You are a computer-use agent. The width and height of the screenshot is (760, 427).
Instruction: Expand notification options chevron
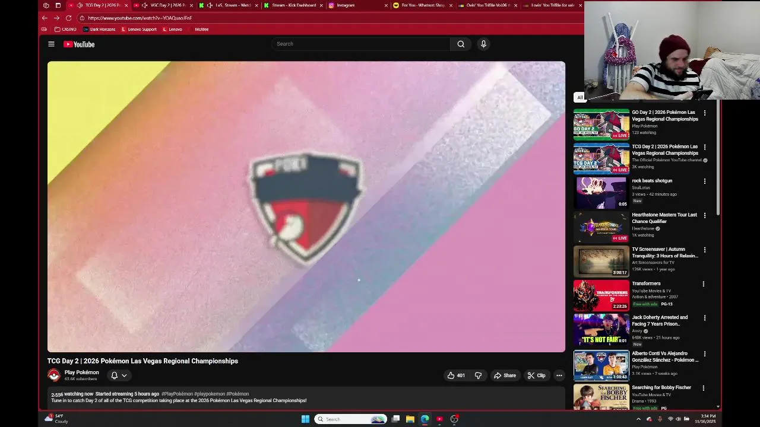click(x=124, y=375)
